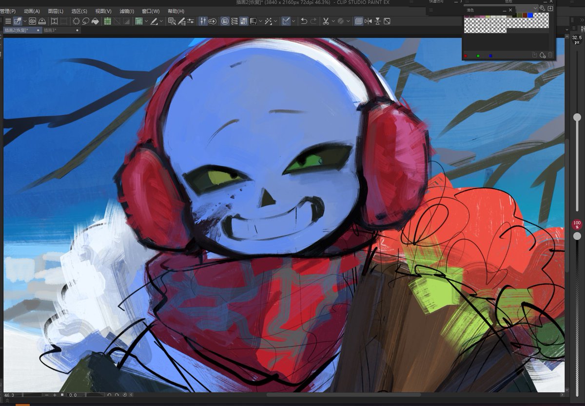Image resolution: width=585 pixels, height=406 pixels.
Task: Click the brush size slider knob
Action: (577, 117)
